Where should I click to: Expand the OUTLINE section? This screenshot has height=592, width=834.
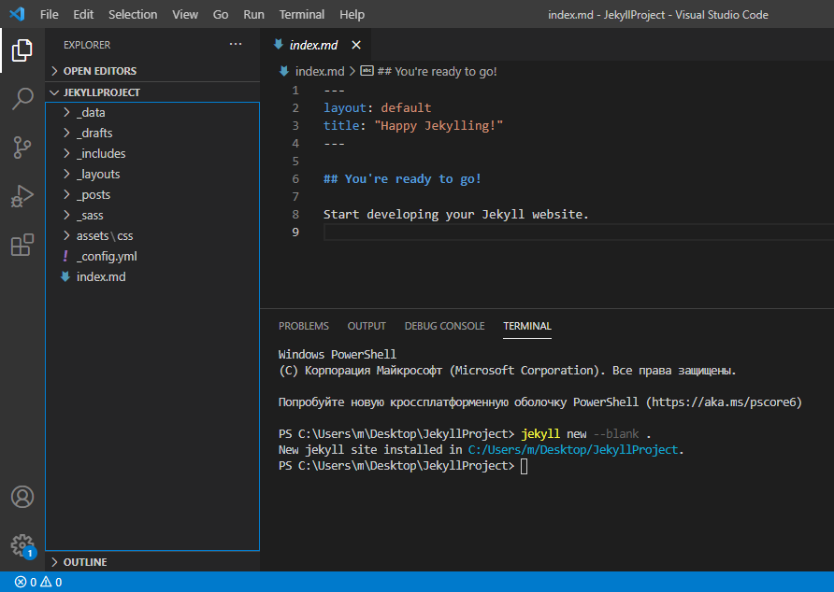[84, 562]
